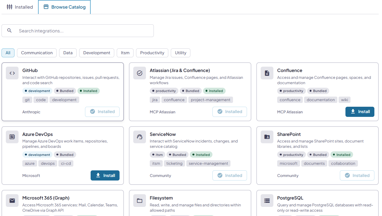Click the ServiceNow logo icon

(x=139, y=137)
